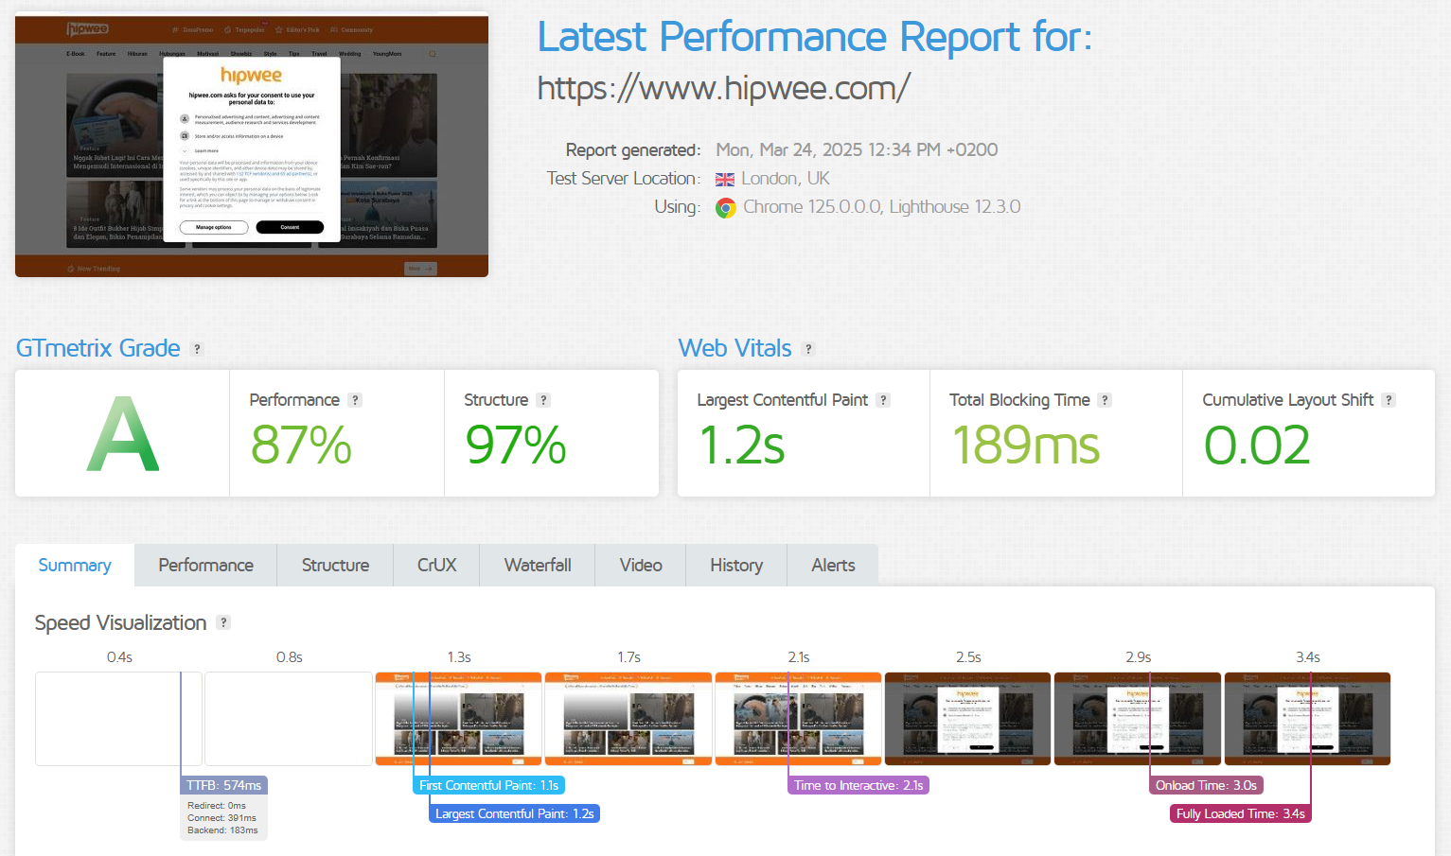This screenshot has height=856, width=1451.
Task: Open help icon next to Web Vitals
Action: coord(808,349)
